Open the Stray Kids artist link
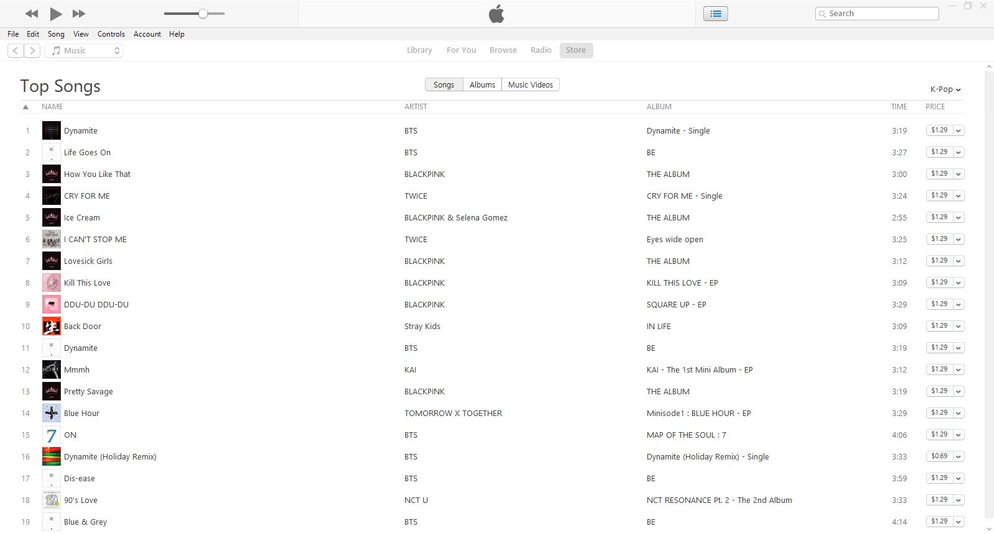Image resolution: width=994 pixels, height=534 pixels. pyautogui.click(x=422, y=327)
